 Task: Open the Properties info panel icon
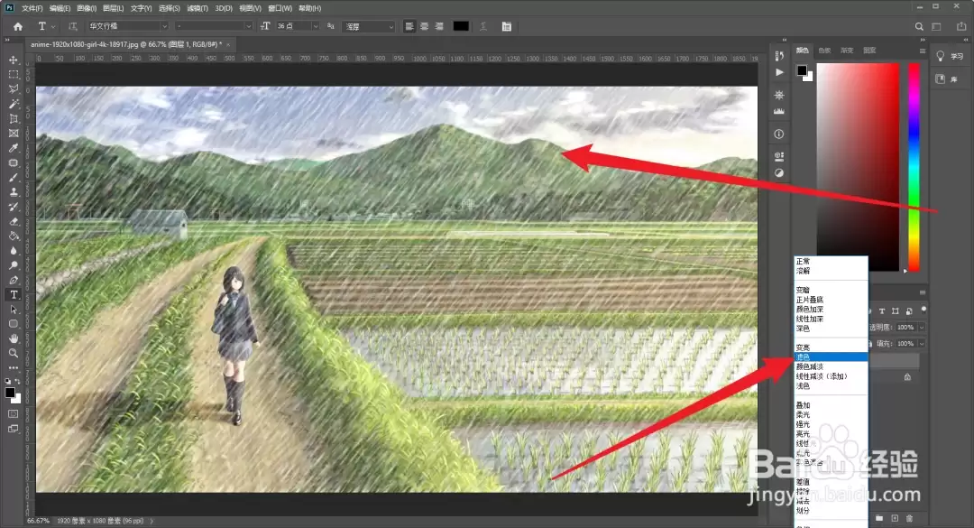click(x=779, y=134)
